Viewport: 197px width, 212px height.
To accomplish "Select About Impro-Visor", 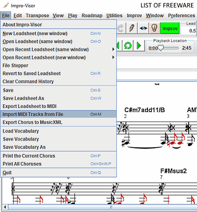I will click(58, 25).
